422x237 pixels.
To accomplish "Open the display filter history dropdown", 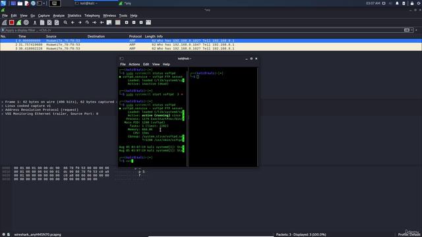I will (x=411, y=30).
